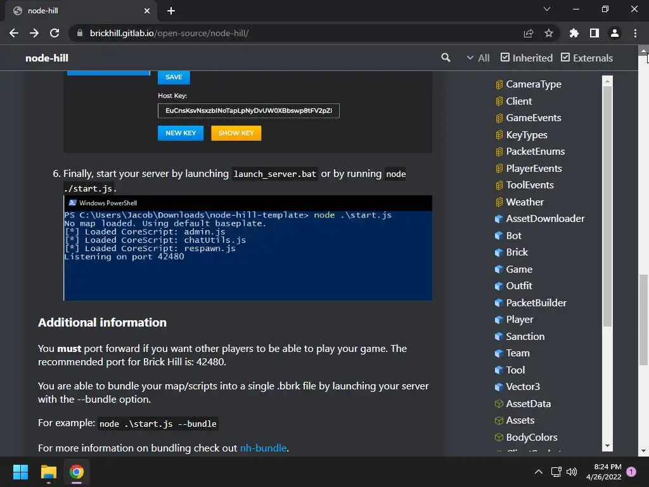Viewport: 649px width, 487px height.
Task: Open the nh-bundle link
Action: tap(263, 448)
